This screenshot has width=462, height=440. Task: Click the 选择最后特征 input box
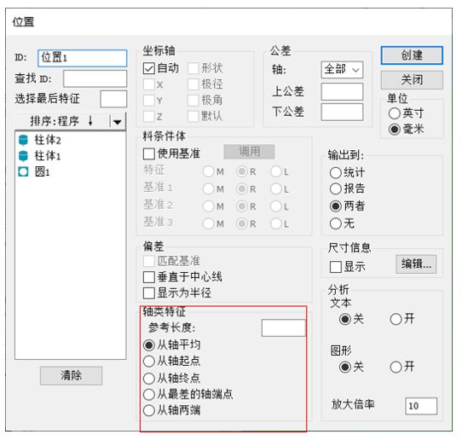[113, 99]
